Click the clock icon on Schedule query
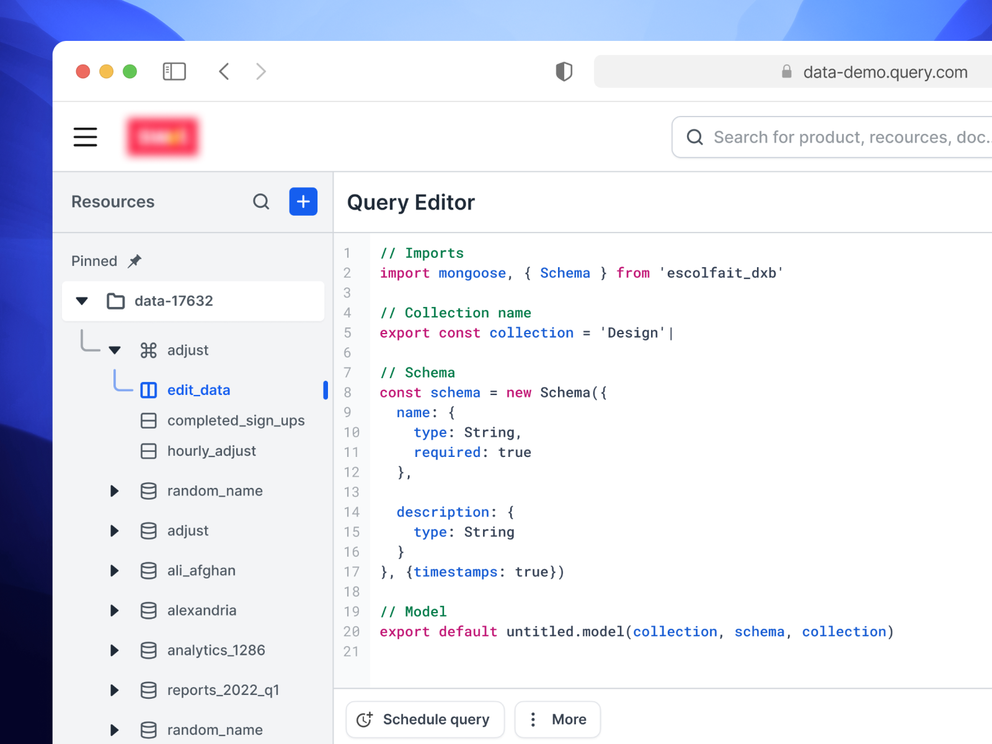 pyautogui.click(x=365, y=719)
